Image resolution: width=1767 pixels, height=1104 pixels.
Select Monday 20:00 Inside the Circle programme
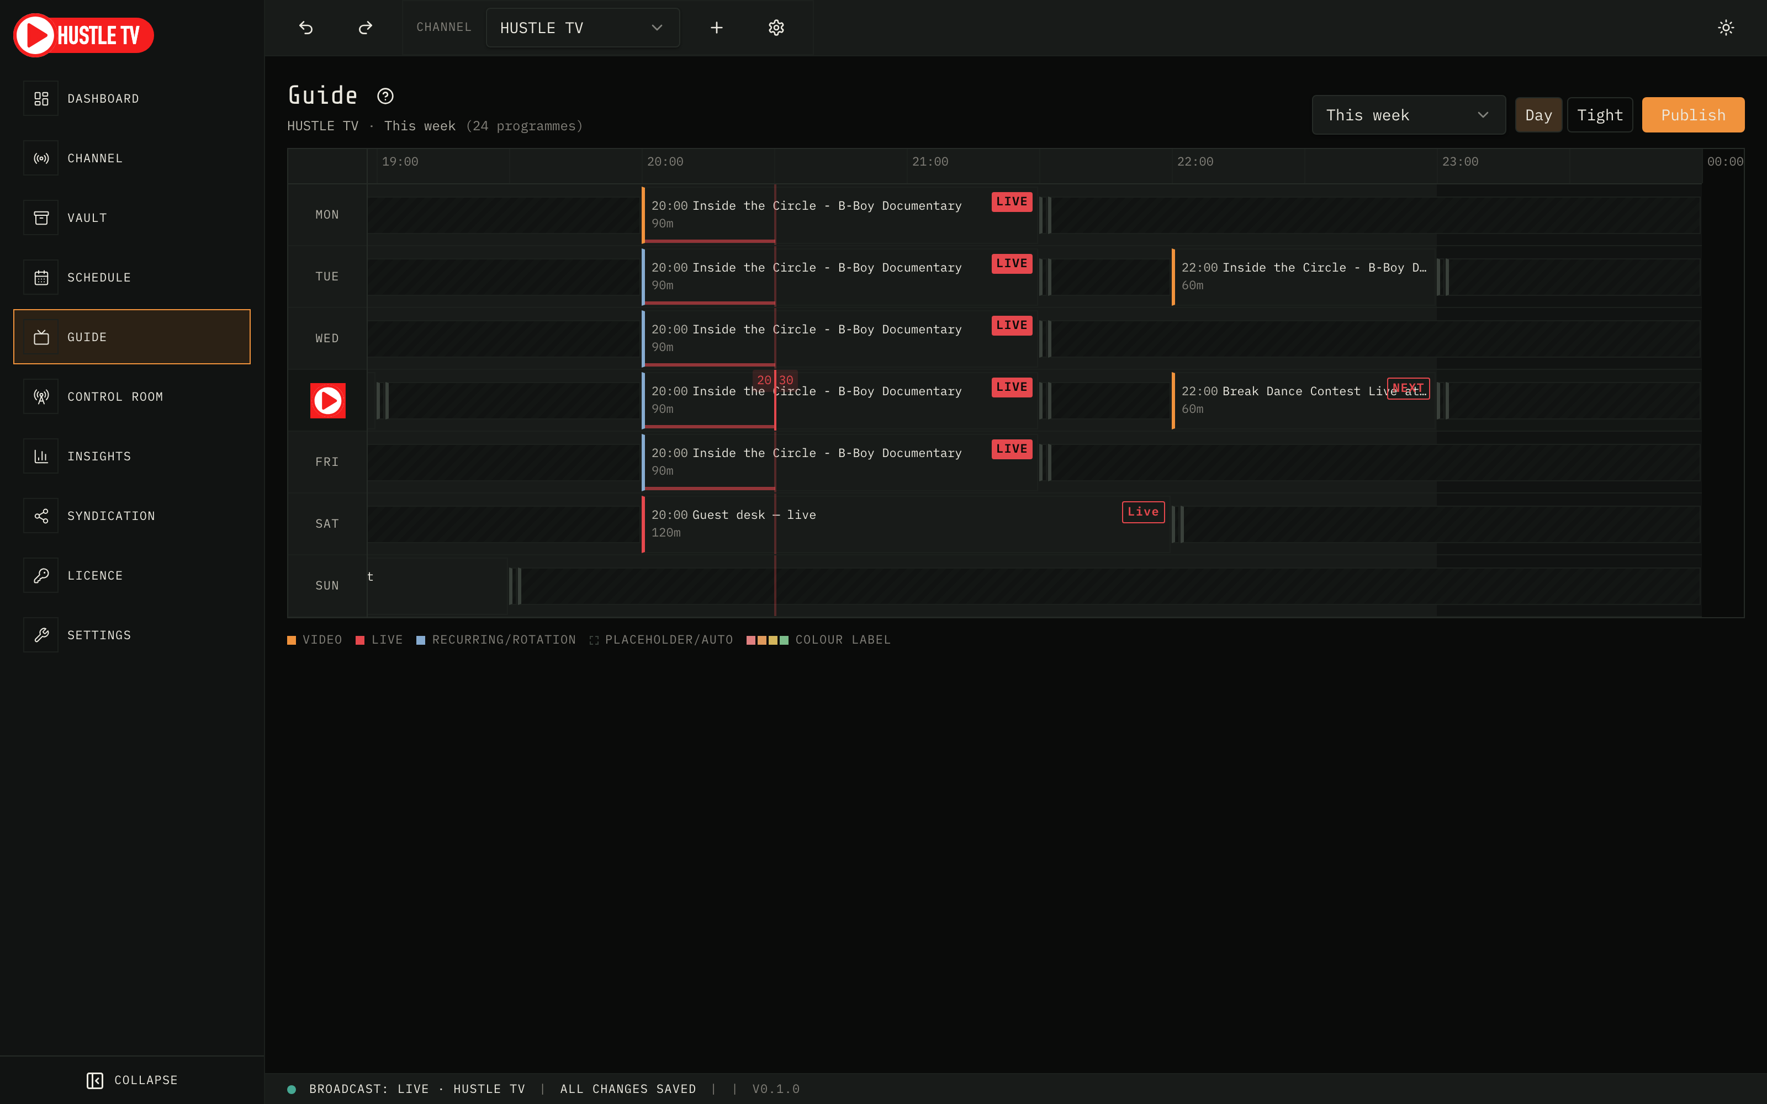(x=840, y=215)
